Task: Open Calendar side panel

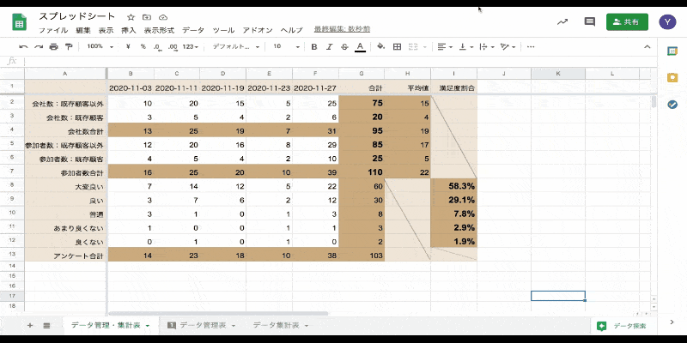Action: tap(672, 51)
